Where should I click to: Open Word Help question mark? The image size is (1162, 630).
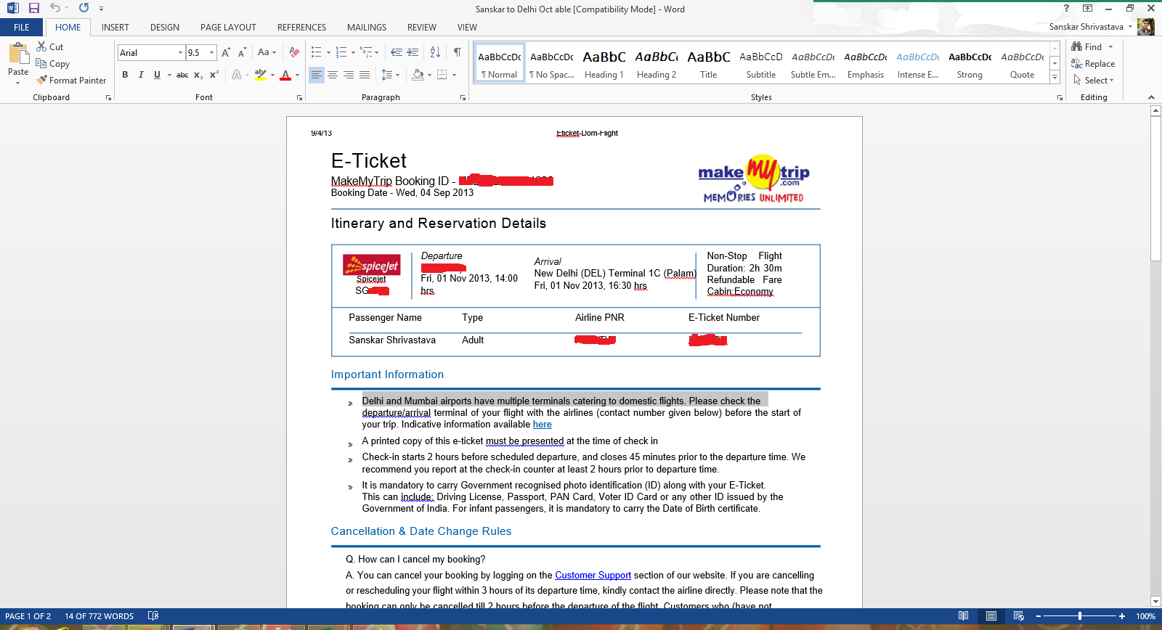pyautogui.click(x=1066, y=8)
